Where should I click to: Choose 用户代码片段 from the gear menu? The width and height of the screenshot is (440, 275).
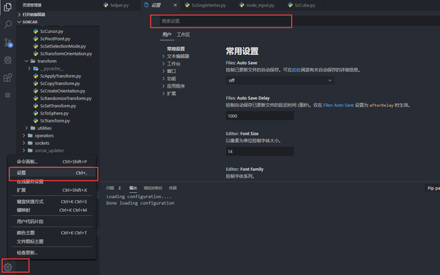tap(52, 221)
